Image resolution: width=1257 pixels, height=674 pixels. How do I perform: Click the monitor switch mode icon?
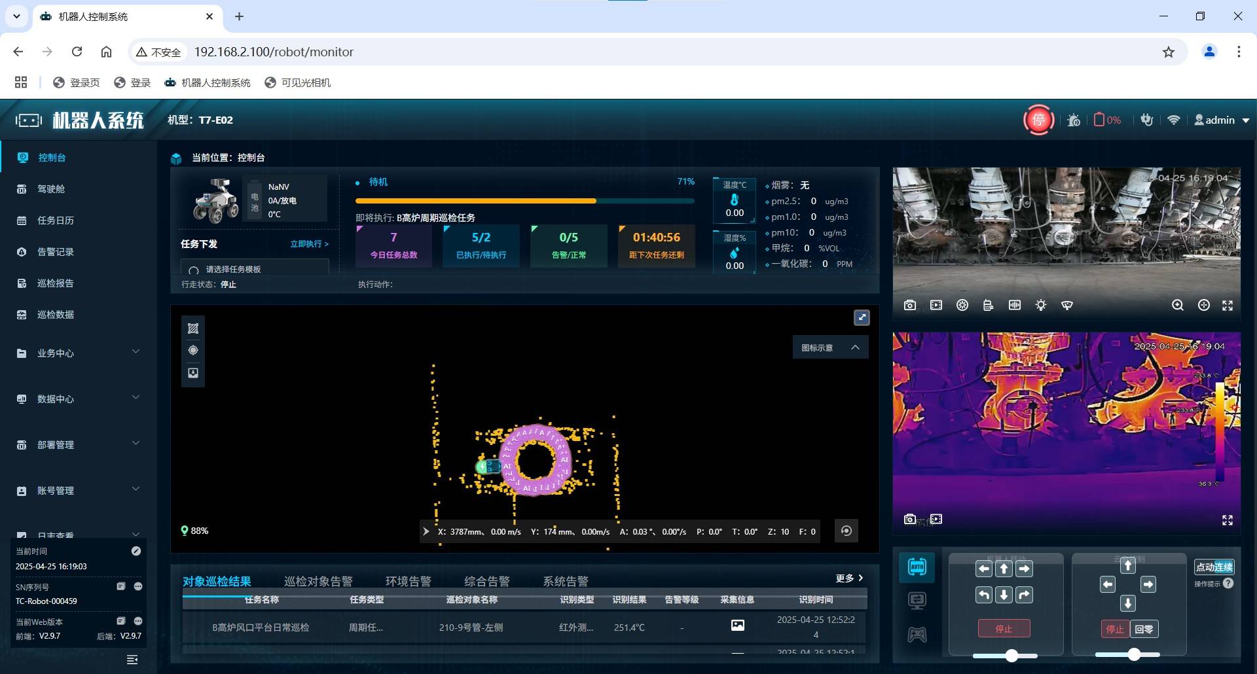(917, 601)
